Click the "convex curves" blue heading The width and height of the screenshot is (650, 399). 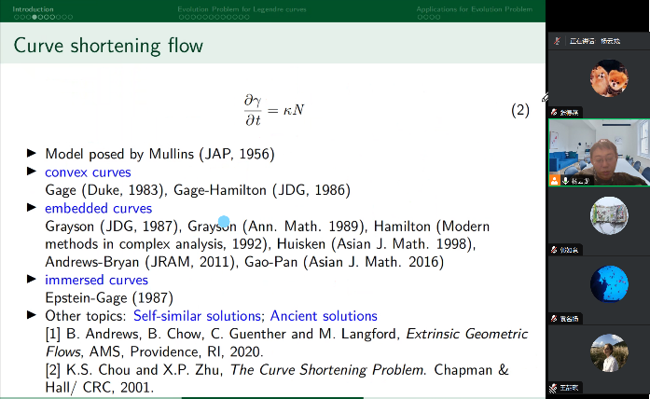tap(88, 172)
